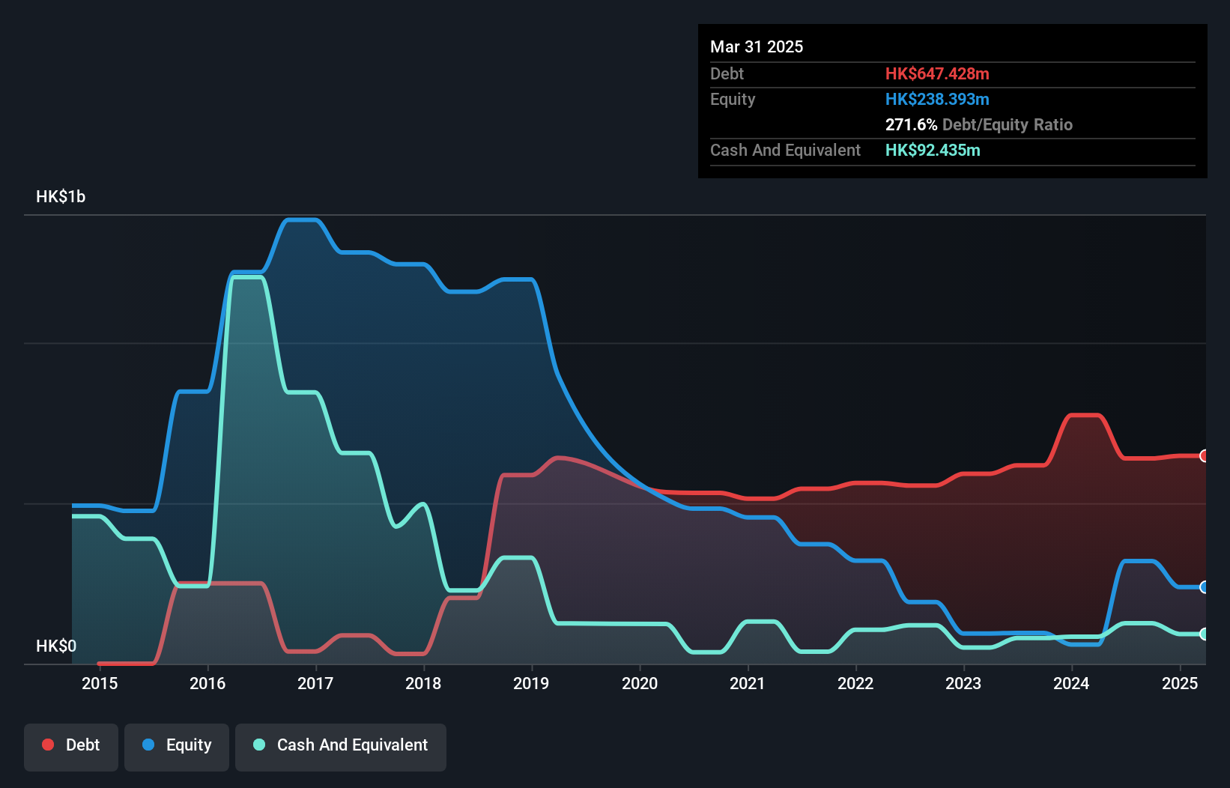1230x788 pixels.
Task: Toggle the Debt series in legend
Action: (71, 747)
